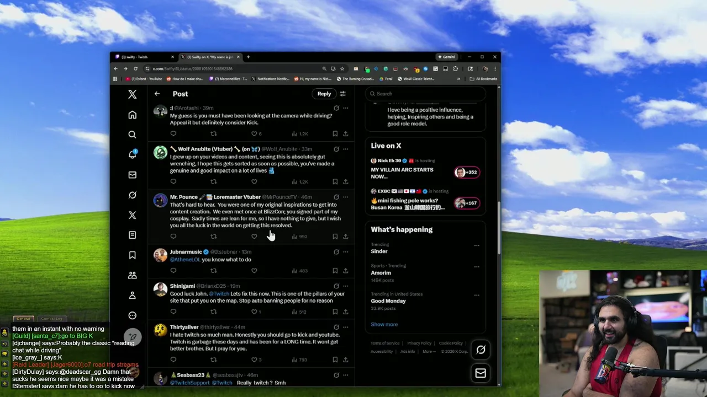Bookmark Mr. Pounce's reply
707x397 pixels.
coord(335,237)
